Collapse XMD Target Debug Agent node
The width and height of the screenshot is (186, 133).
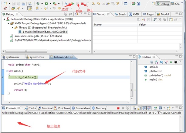(x=8, y=23)
